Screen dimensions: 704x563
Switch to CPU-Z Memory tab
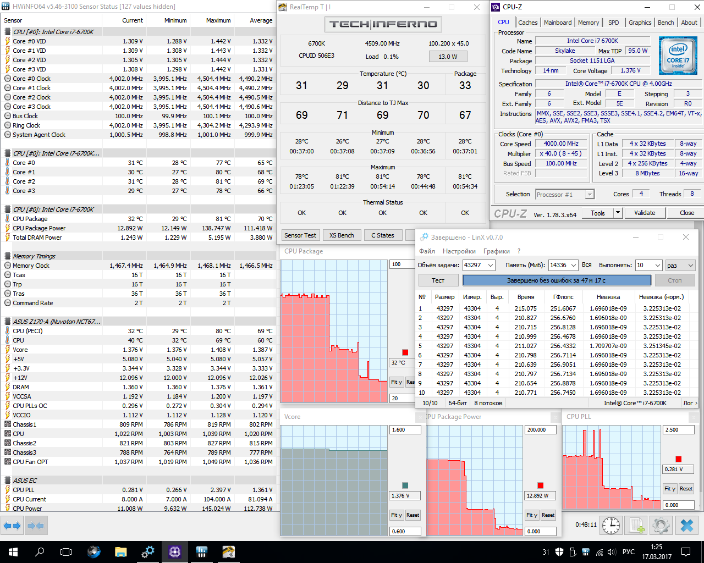click(588, 23)
